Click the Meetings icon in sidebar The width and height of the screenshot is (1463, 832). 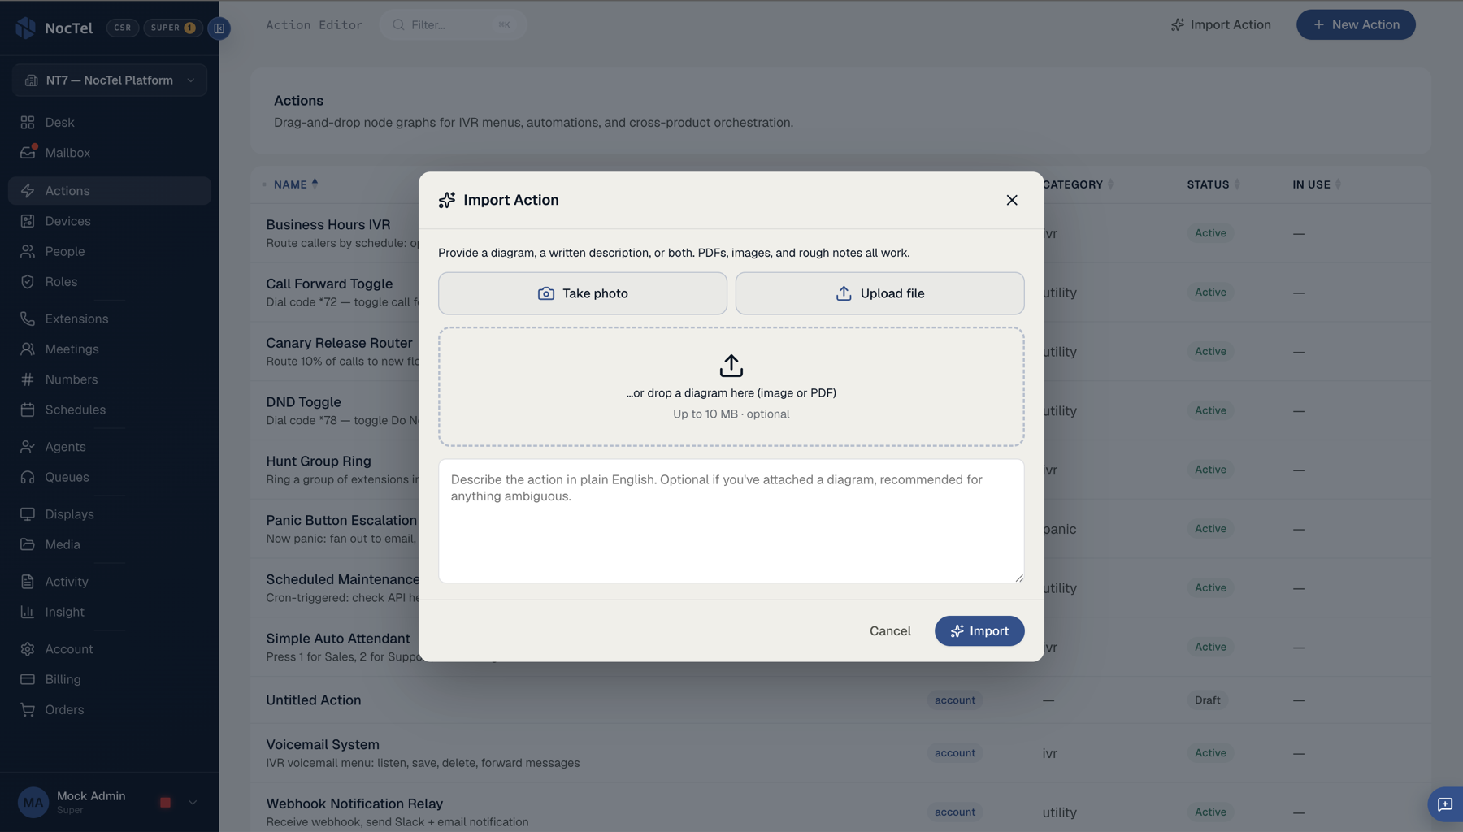[28, 349]
